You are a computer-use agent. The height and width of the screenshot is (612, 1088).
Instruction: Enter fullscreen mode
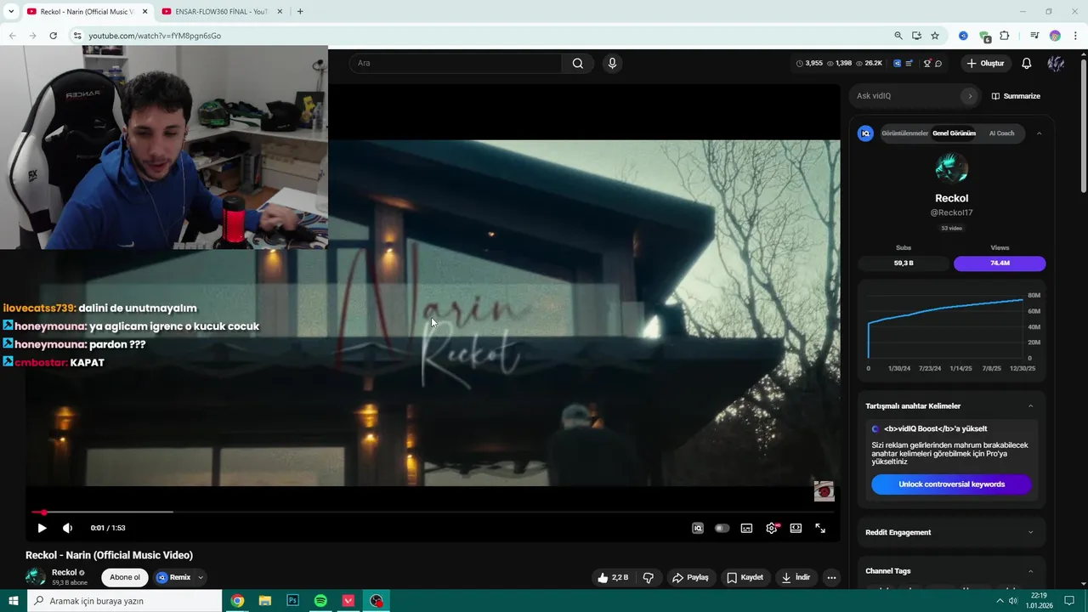click(820, 528)
